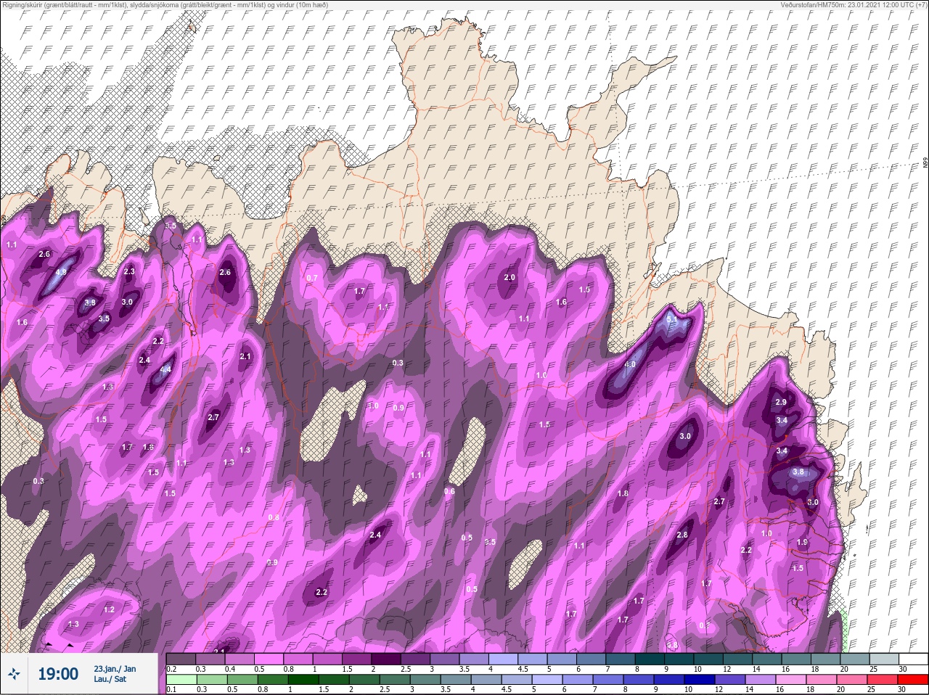This screenshot has width=929, height=695.
Task: Click the dark green 1 swatch in lower legend
Action: pyautogui.click(x=303, y=680)
